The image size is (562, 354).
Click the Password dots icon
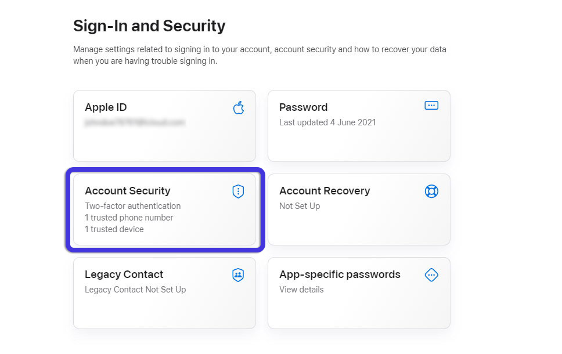pos(431,106)
